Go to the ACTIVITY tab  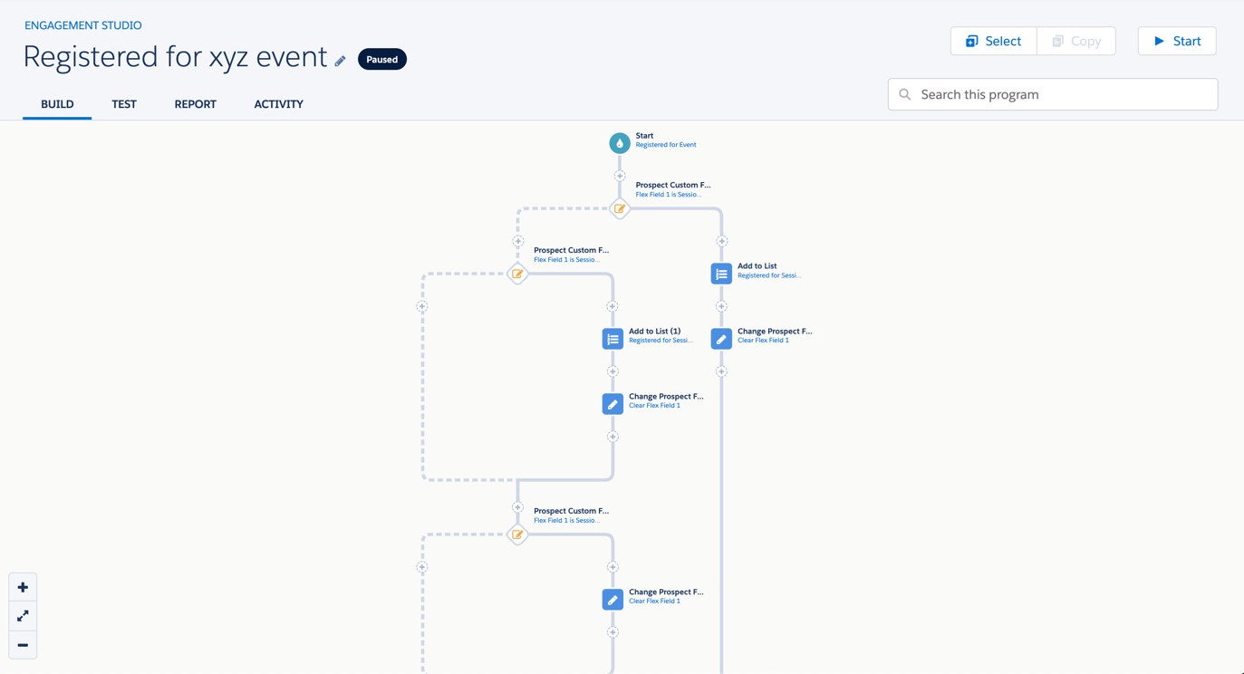(x=278, y=104)
